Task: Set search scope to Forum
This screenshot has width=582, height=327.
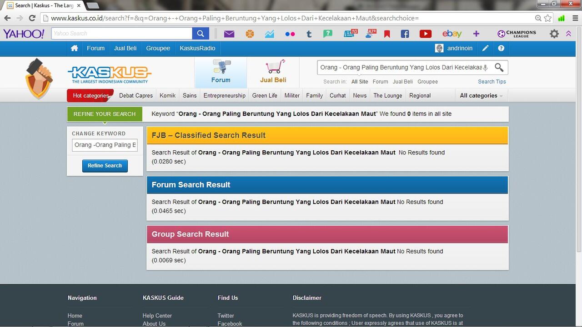Action: tap(380, 82)
